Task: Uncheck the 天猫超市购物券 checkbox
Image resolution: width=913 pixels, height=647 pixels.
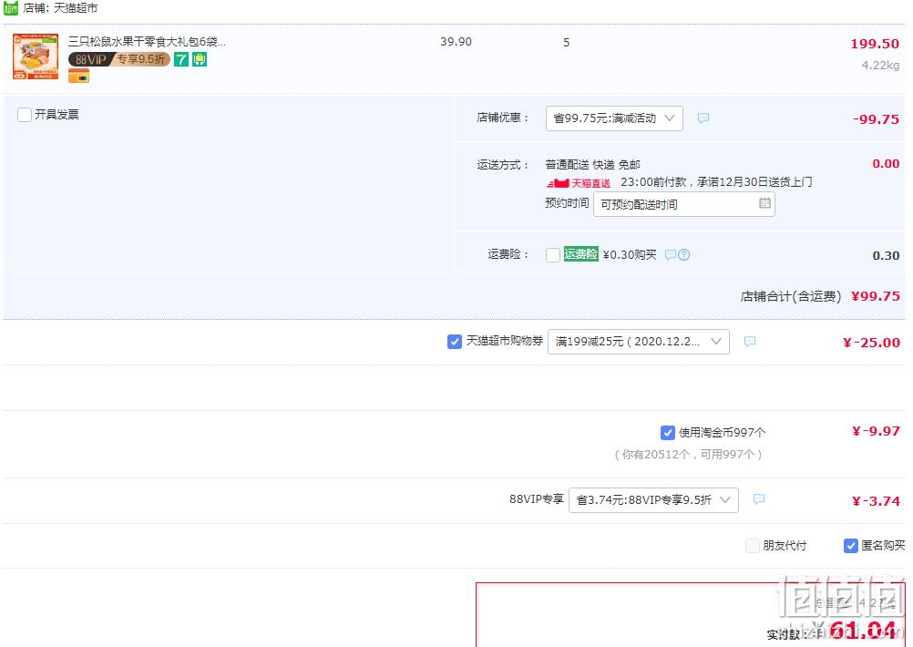Action: click(x=454, y=342)
